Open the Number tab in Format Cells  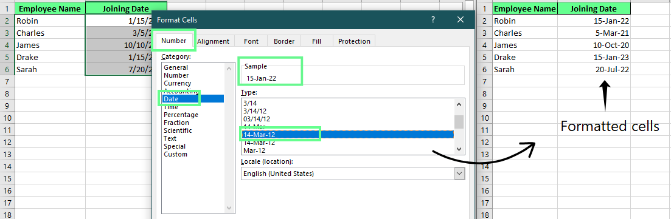[174, 41]
